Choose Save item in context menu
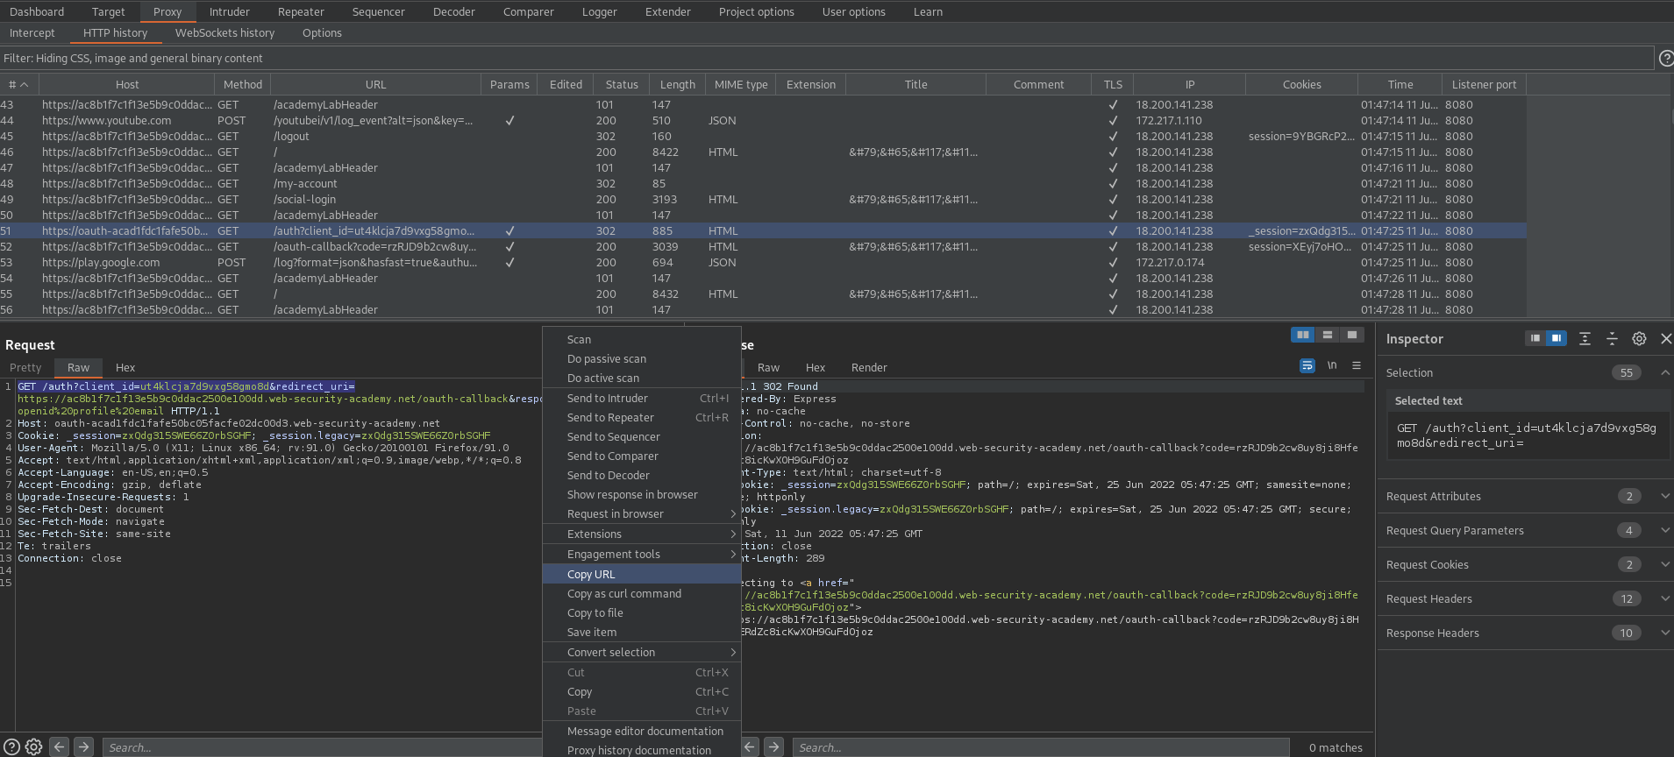The width and height of the screenshot is (1674, 757). coord(642,632)
